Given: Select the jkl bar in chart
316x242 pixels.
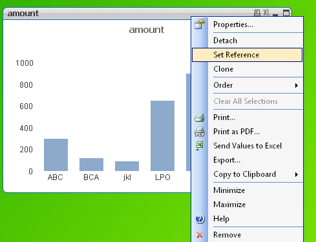Looking at the screenshot, I should coord(127,166).
